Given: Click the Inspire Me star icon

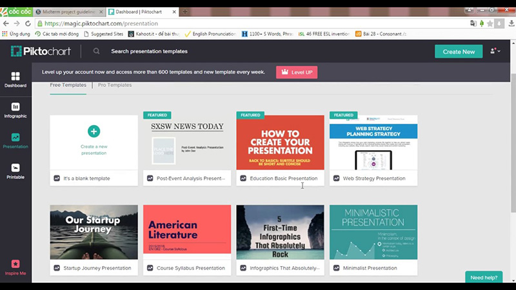Looking at the screenshot, I should pyautogui.click(x=15, y=264).
